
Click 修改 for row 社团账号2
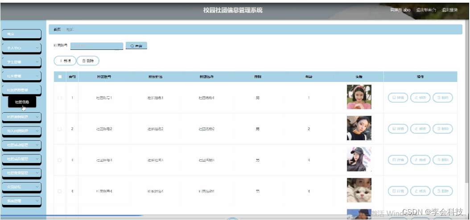pos(420,129)
